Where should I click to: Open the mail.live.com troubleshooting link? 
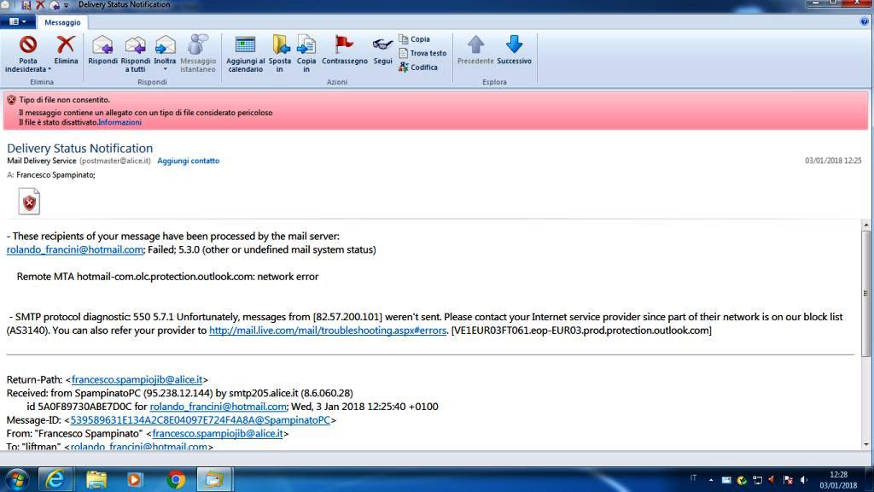(328, 331)
